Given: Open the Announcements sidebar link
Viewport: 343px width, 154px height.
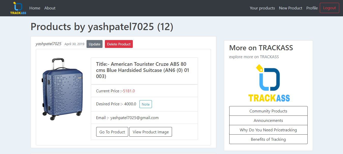Looking at the screenshot, I should pos(268,120).
